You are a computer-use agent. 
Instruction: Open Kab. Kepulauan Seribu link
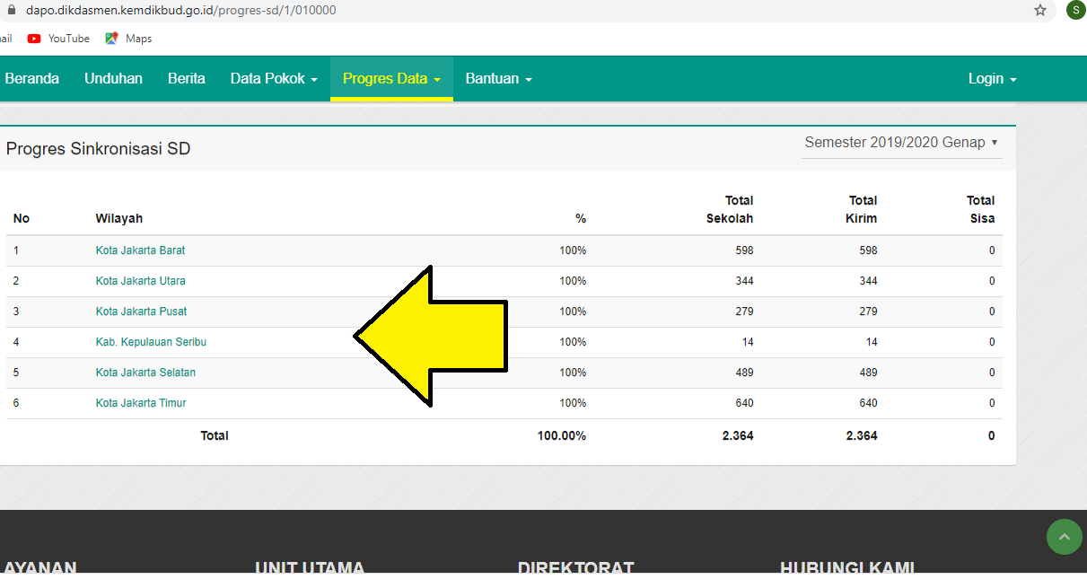tap(151, 342)
